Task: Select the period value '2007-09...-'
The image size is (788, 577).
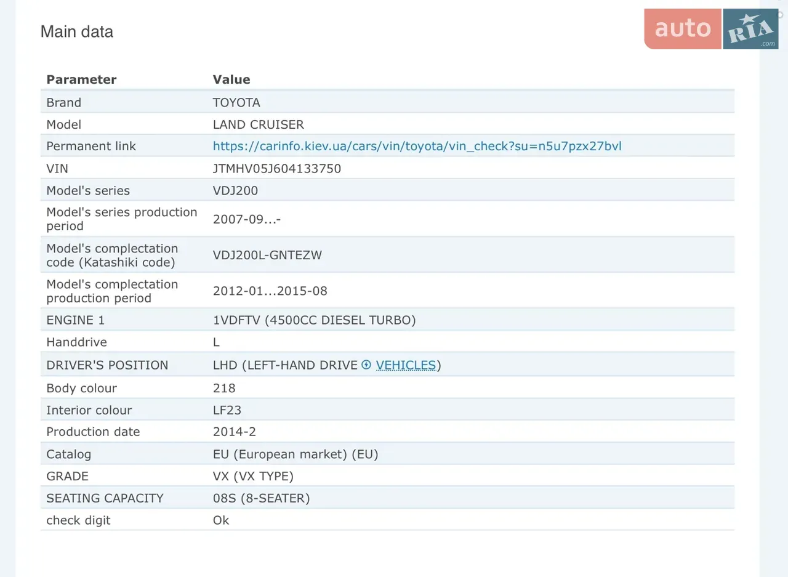Action: [x=247, y=219]
